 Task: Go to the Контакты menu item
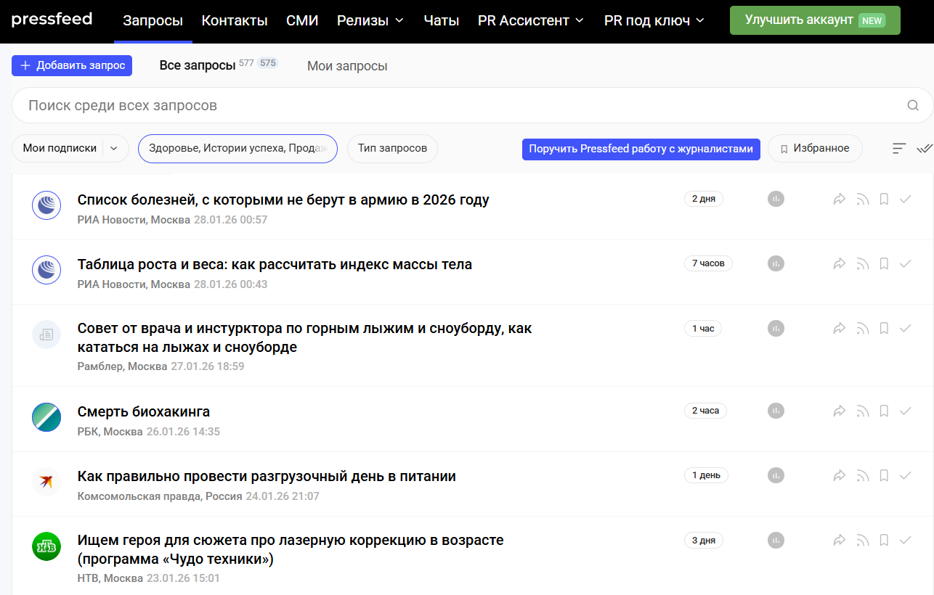235,21
